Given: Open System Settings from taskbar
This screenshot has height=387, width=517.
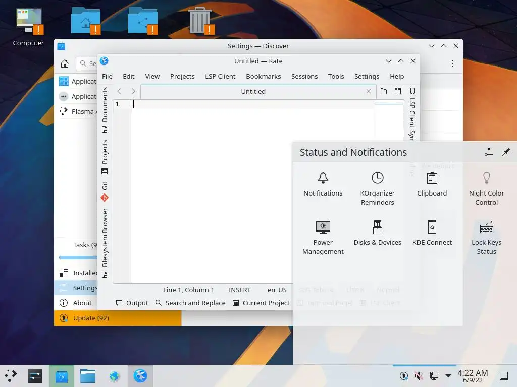Looking at the screenshot, I should [x=35, y=376].
